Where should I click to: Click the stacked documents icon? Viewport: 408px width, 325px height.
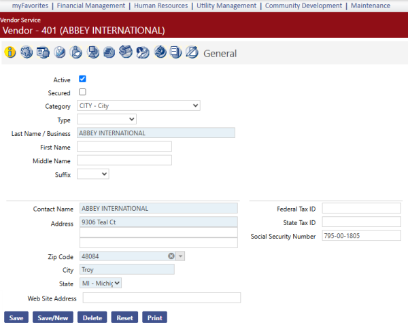coord(175,52)
